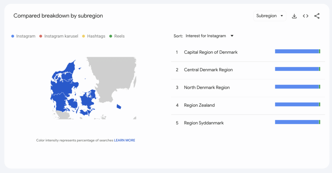Screen dimensions: 332x173
Task: Select the green Reels legend dot
Action: point(111,36)
